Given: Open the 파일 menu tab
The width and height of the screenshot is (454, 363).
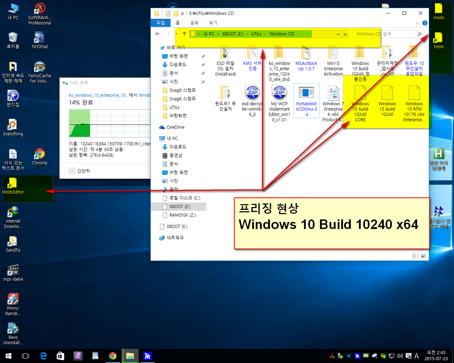Looking at the screenshot, I should tap(161, 23).
